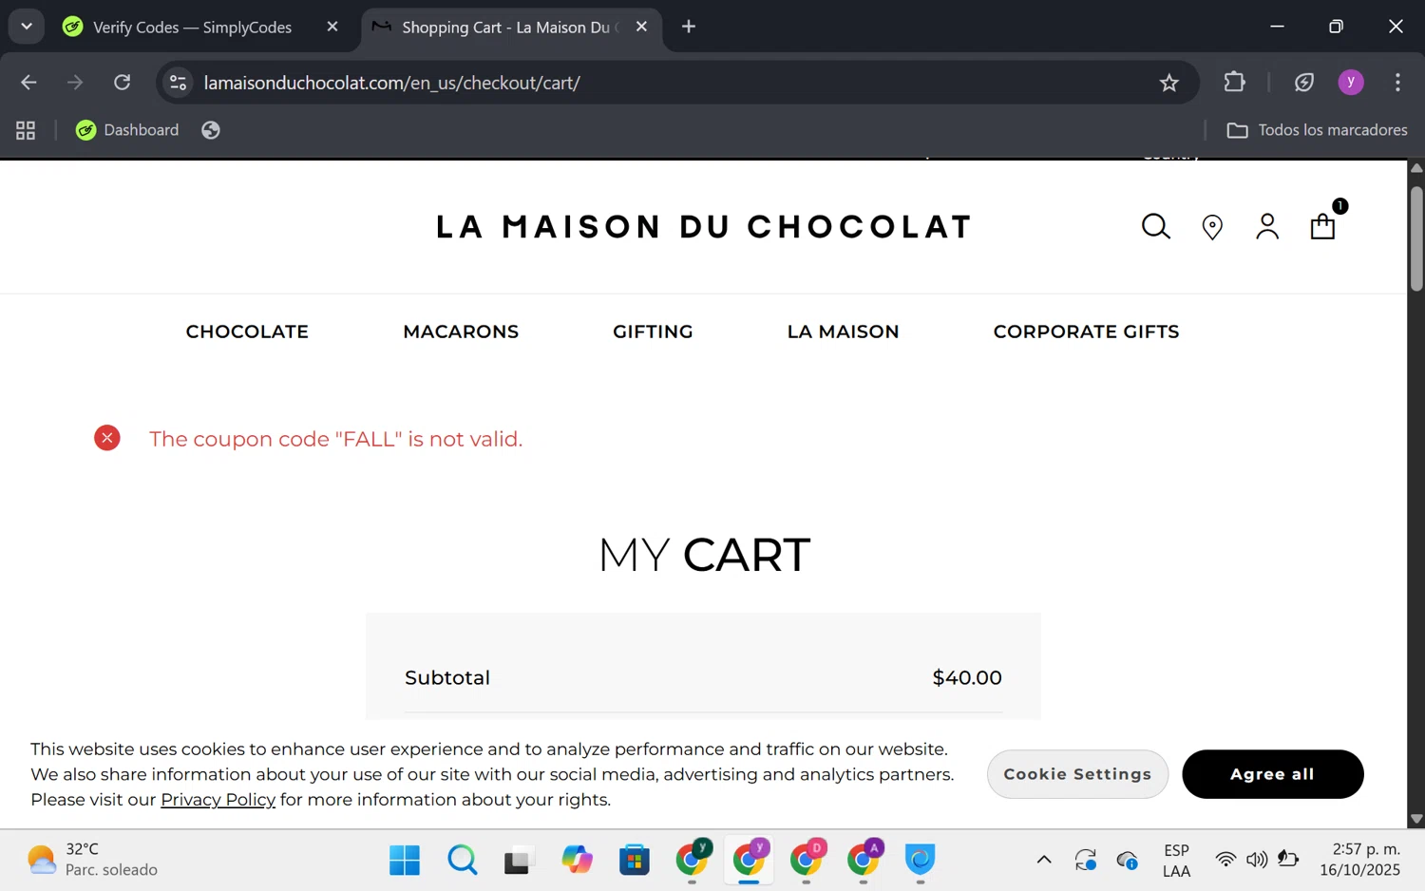Image resolution: width=1425 pixels, height=891 pixels.
Task: Click the Cookie Settings button
Action: [x=1077, y=774]
